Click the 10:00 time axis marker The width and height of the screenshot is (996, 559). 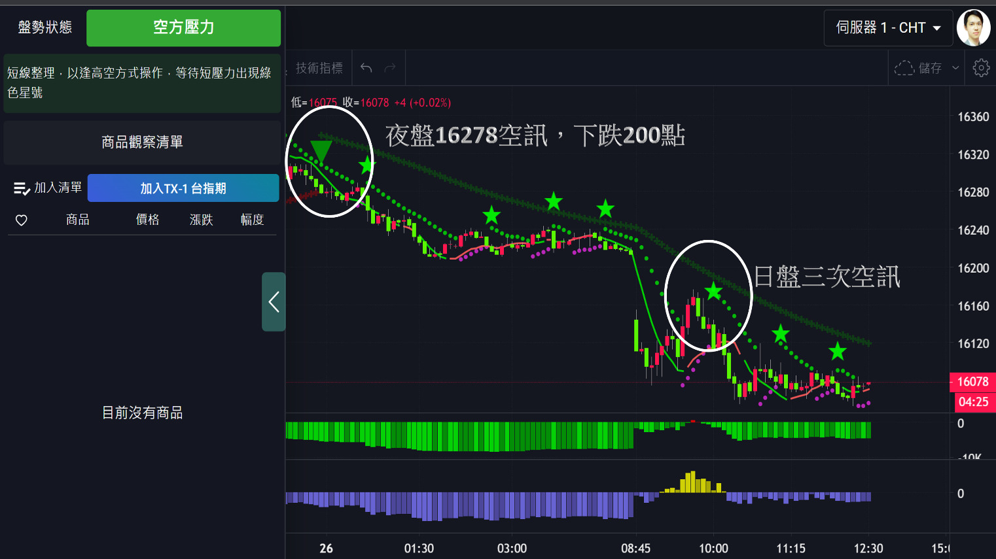tap(713, 549)
